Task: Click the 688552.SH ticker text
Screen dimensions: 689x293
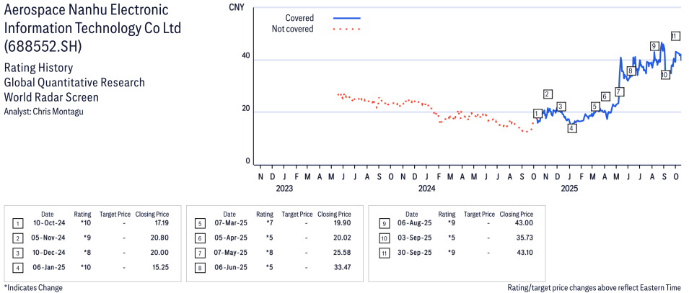Action: pos(43,46)
